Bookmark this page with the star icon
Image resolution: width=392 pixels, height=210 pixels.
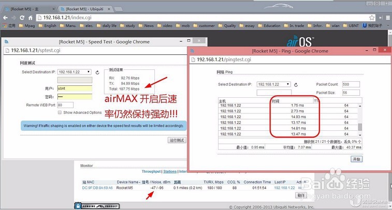[x=372, y=18]
